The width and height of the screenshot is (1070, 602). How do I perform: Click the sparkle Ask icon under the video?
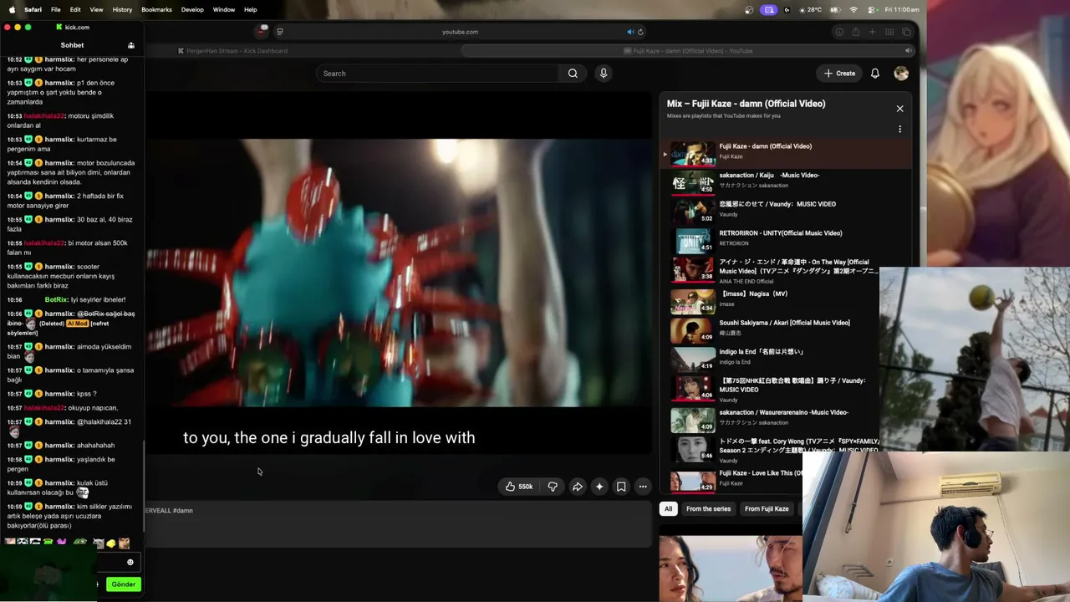point(599,487)
